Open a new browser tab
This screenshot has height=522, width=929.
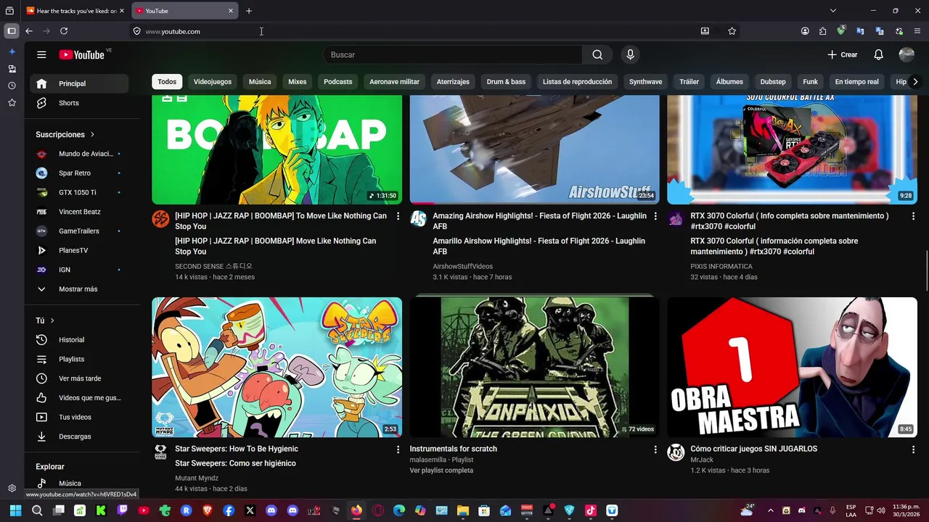(x=249, y=11)
